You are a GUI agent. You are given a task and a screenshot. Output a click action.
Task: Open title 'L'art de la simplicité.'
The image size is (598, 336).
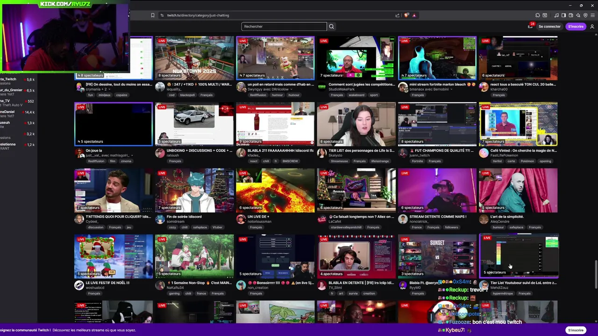507,217
